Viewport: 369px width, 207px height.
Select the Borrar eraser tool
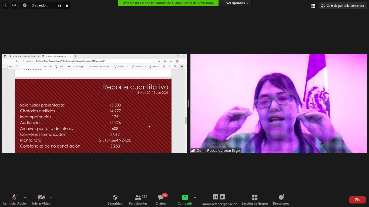coord(154,67)
